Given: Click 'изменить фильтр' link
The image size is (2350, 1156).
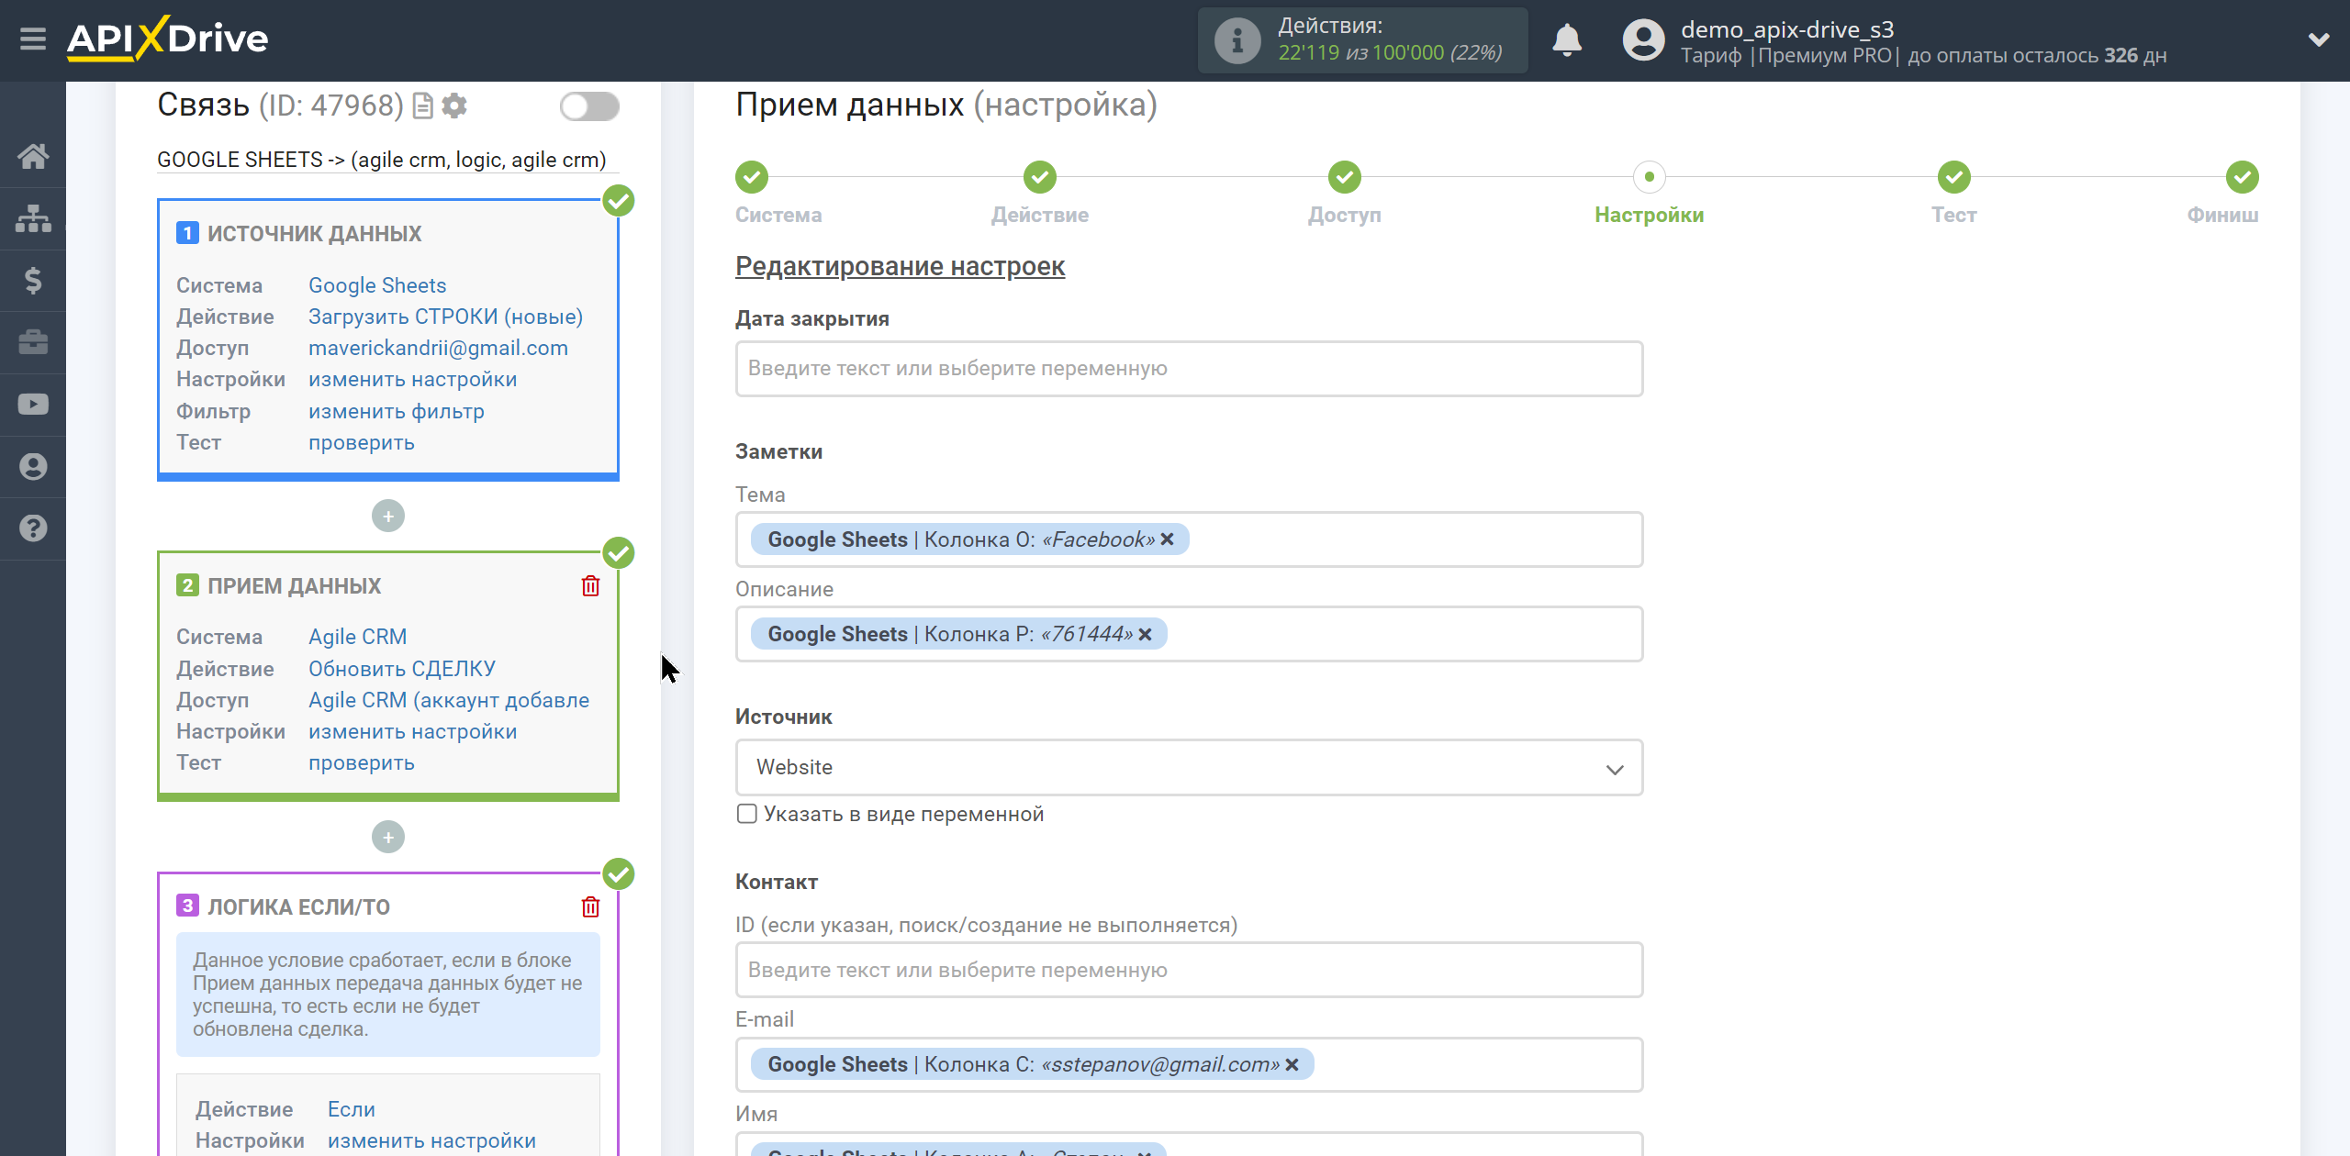Looking at the screenshot, I should (x=397, y=411).
